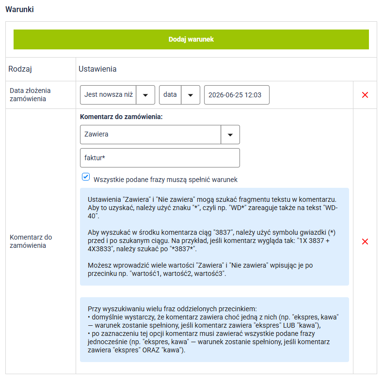Delete the Komentarz do zamówienia condition

point(365,242)
